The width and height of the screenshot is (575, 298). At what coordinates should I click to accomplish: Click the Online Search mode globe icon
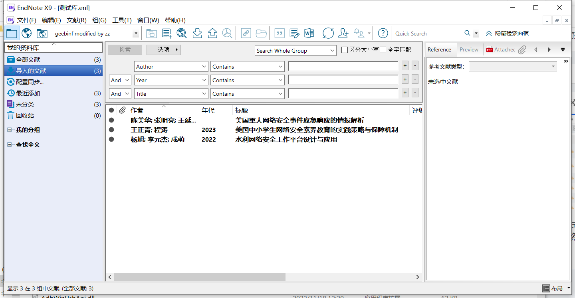[x=27, y=34]
